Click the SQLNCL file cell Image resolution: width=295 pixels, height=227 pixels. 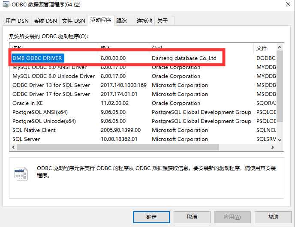(266, 130)
